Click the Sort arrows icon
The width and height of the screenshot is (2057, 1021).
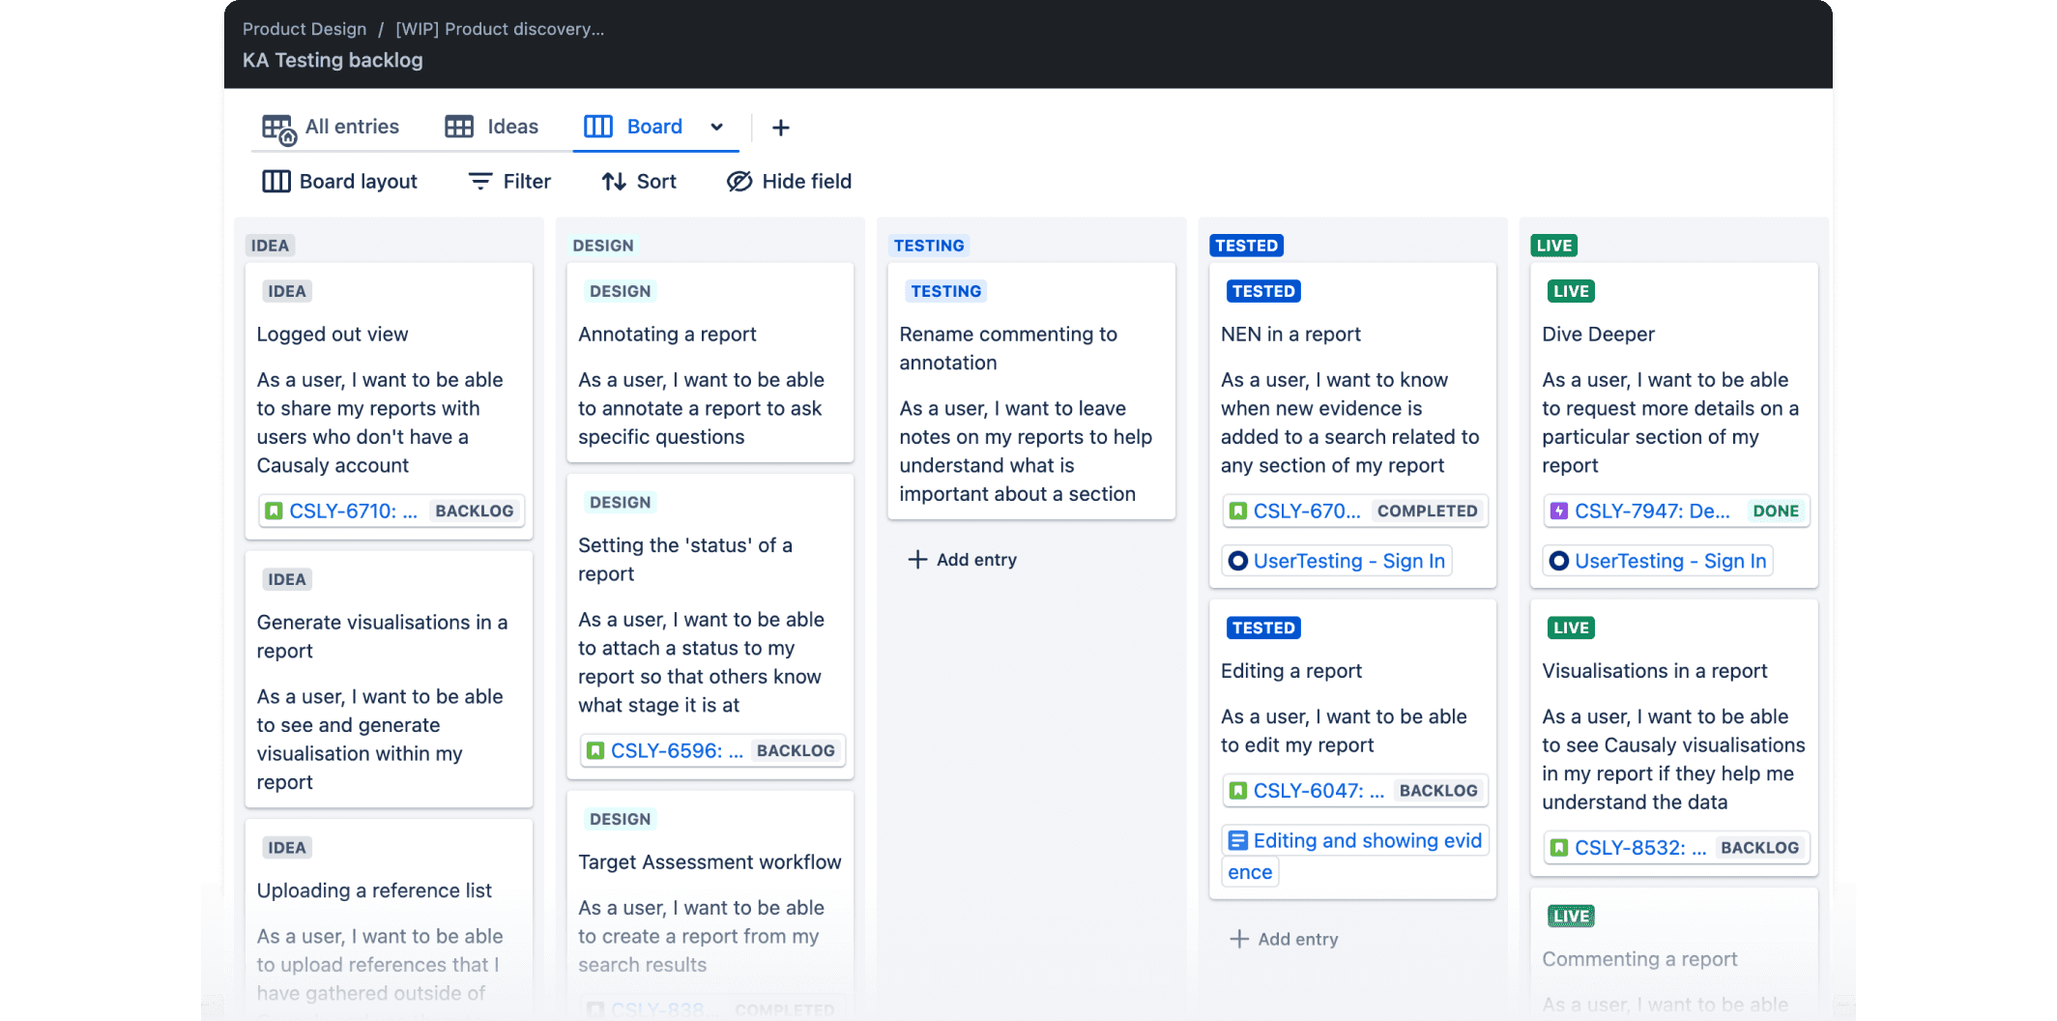click(613, 181)
